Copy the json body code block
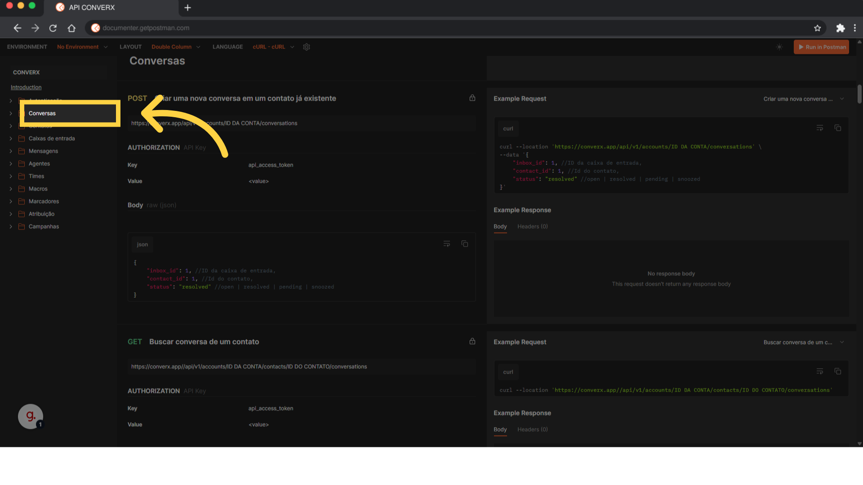Screen dimensions: 863x485 (x=465, y=244)
